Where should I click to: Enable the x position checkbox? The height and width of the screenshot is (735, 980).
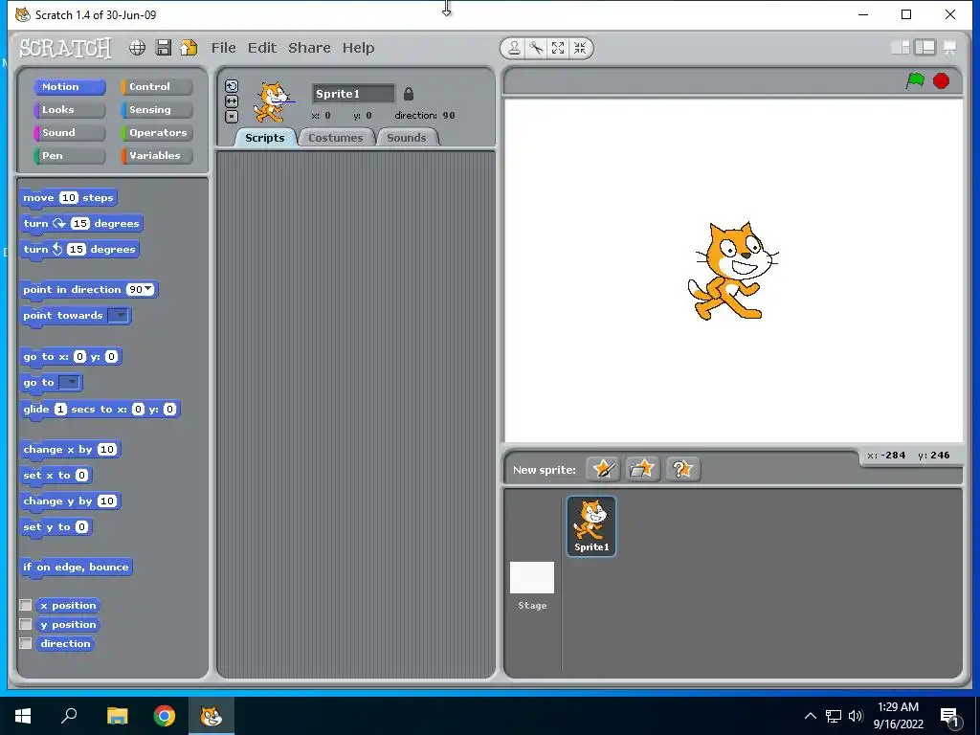tap(26, 605)
